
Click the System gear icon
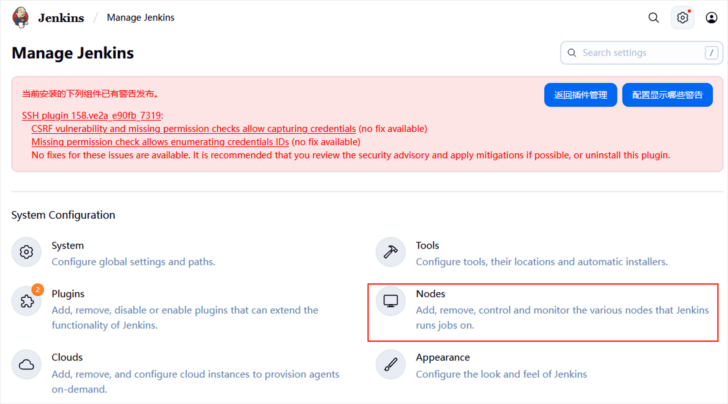coord(27,252)
